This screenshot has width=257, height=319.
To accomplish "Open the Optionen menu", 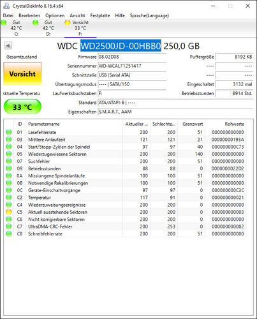I will tap(55, 15).
